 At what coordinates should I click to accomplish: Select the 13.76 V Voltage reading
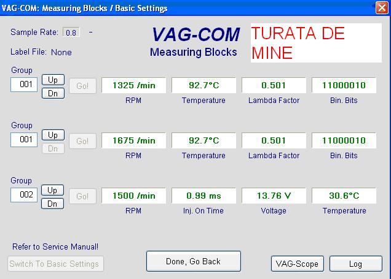(274, 196)
